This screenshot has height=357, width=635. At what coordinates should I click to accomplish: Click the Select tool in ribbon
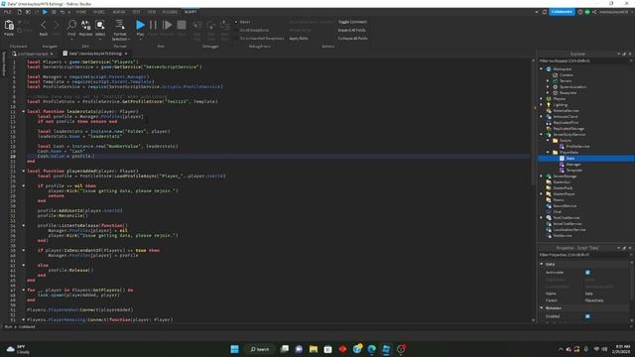[x=100, y=26]
